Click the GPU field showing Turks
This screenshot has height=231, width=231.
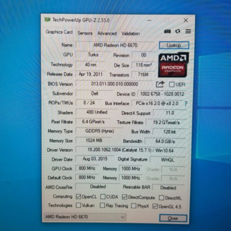click(x=93, y=55)
